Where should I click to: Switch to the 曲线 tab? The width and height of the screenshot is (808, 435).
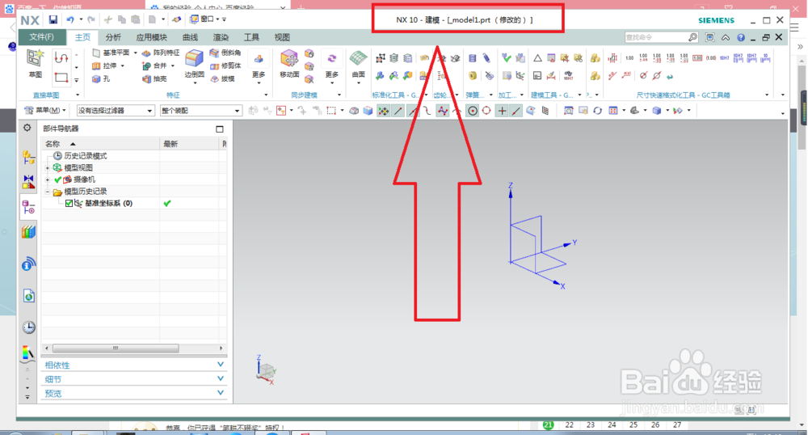190,37
